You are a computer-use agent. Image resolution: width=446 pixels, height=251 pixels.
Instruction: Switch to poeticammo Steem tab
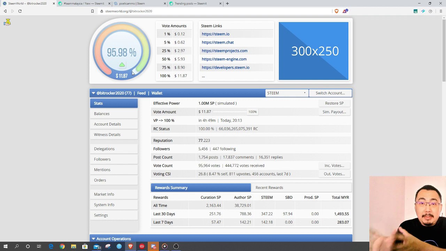pyautogui.click(x=139, y=3)
